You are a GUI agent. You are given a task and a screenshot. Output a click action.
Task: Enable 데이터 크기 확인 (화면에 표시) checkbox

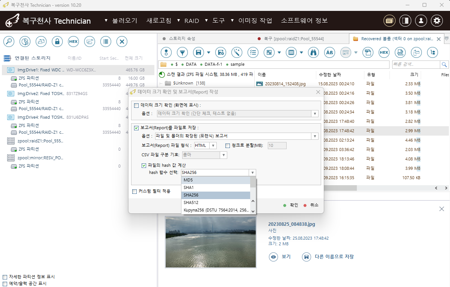pyautogui.click(x=136, y=105)
